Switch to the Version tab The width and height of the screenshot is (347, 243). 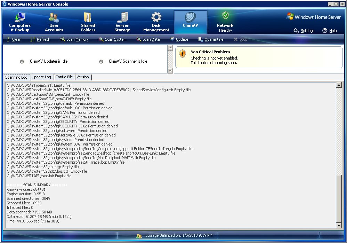83,77
